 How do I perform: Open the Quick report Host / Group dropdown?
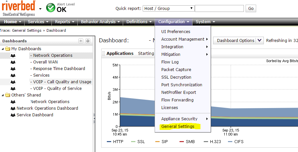point(169,8)
